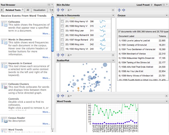This screenshot has height=135, width=169.
Task: Click More link under Words in Documents
Action: [46, 57]
